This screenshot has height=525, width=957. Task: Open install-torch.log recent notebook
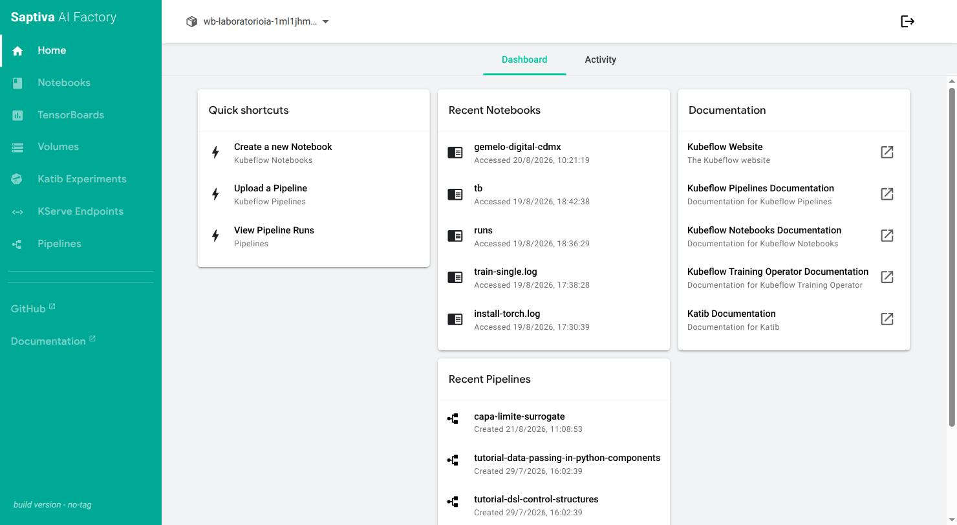(x=554, y=319)
